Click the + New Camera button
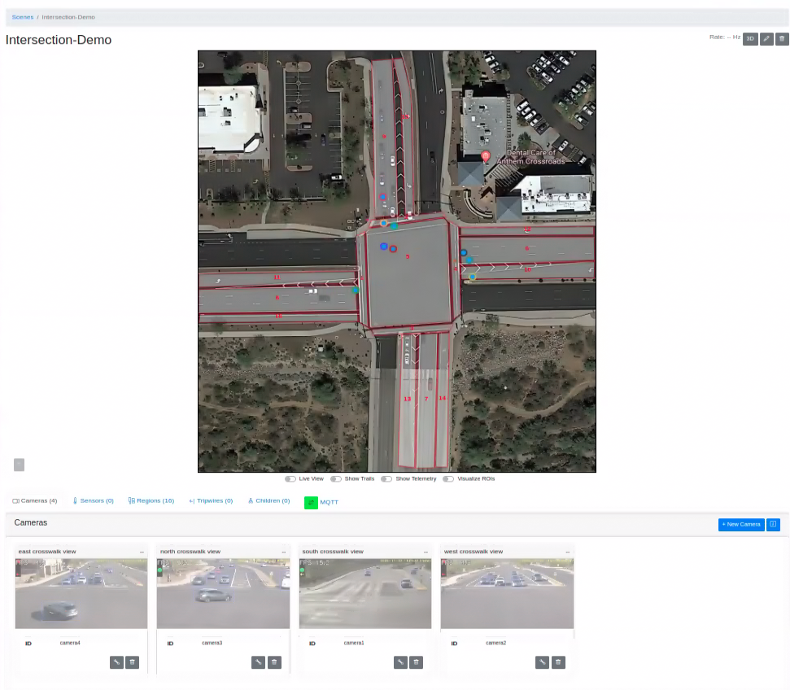Viewport: 790px width, 690px height. 741,524
